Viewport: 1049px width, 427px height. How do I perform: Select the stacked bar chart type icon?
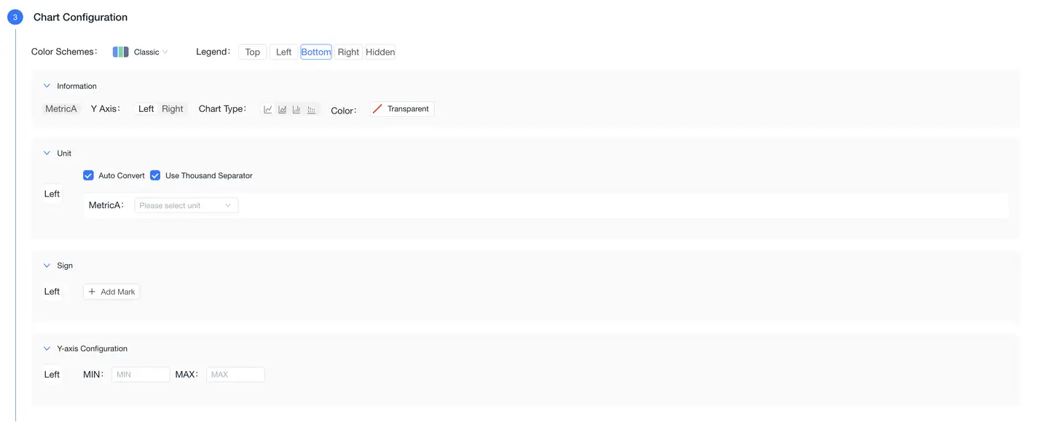(311, 110)
